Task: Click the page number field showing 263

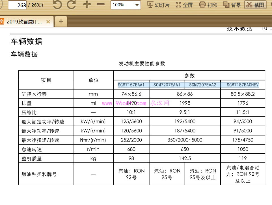Action: pyautogui.click(x=18, y=5)
